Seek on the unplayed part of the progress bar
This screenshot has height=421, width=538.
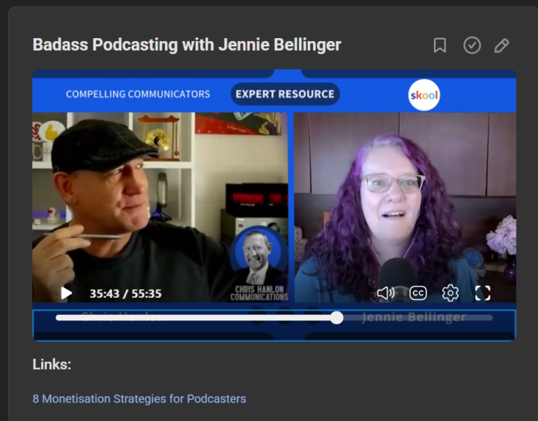pyautogui.click(x=418, y=318)
